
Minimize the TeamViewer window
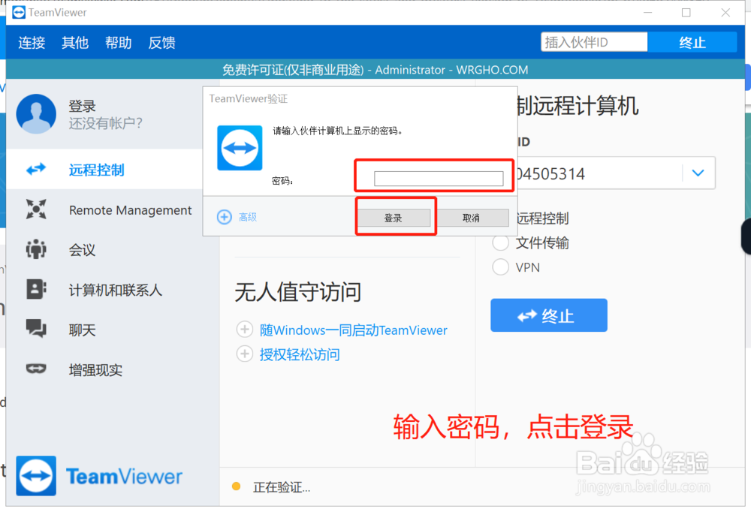point(648,13)
